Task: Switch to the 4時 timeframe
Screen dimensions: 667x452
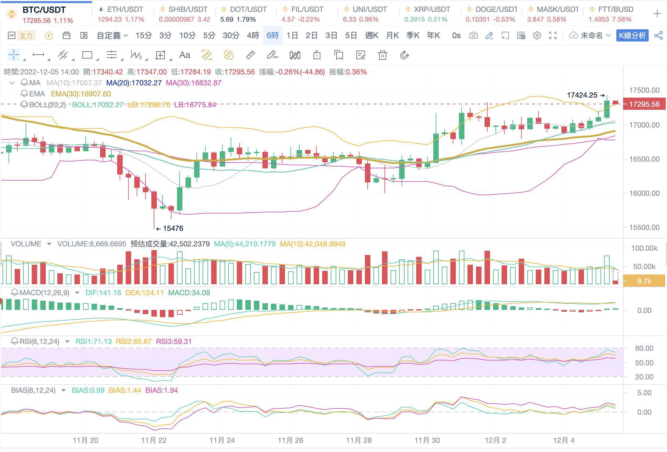Action: pos(253,35)
